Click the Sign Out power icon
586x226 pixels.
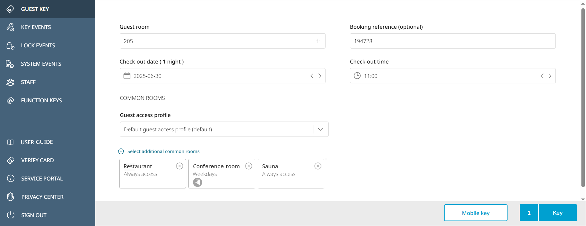point(11,215)
